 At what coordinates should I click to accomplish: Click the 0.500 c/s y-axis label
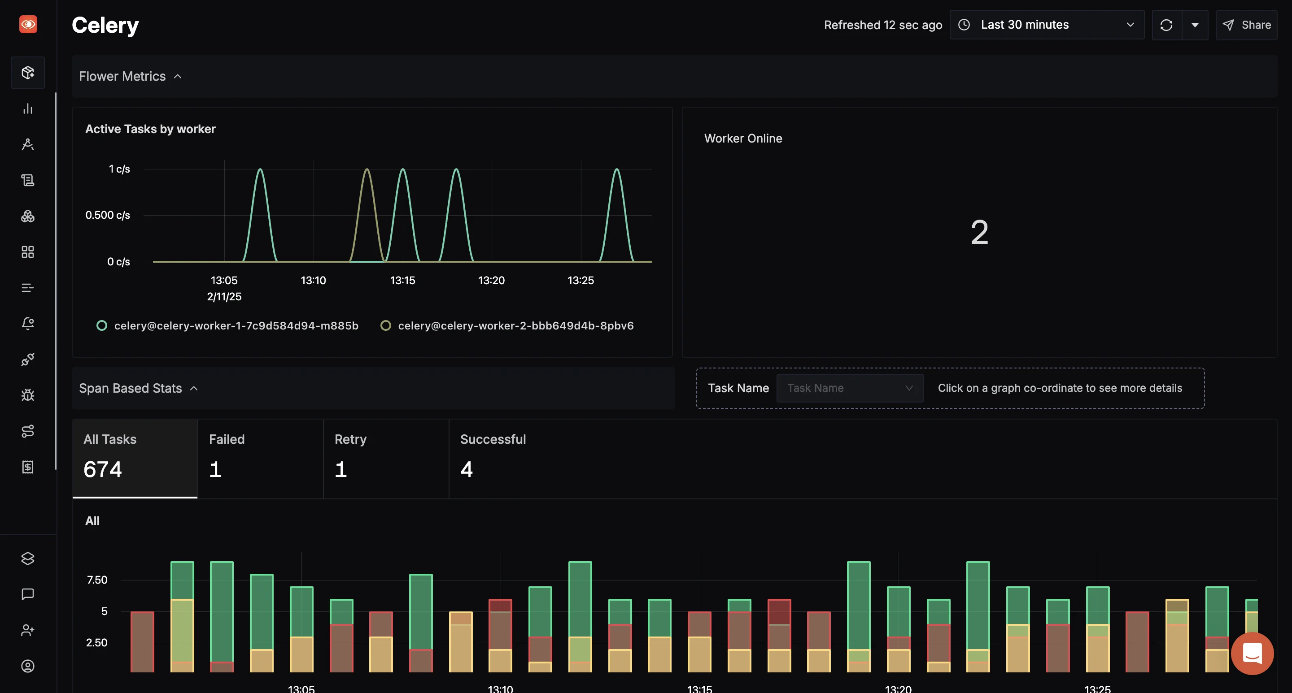(x=107, y=215)
